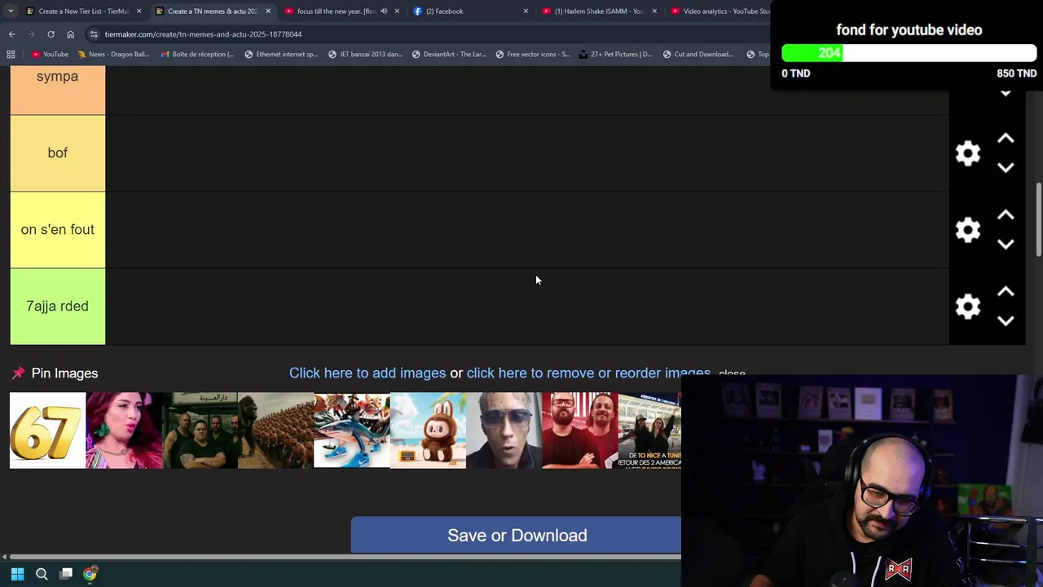Switch to Create a New Tier List tab

coord(84,11)
